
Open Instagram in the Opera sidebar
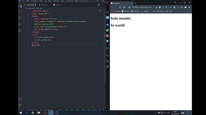[108, 36]
